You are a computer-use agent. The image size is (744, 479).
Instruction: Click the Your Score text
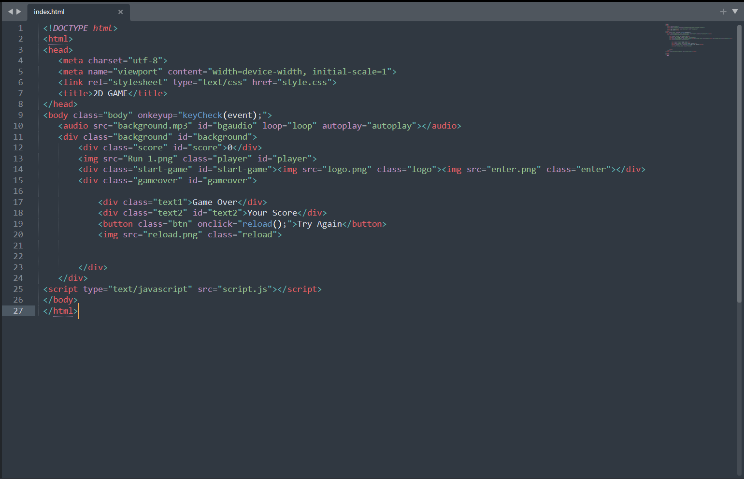pyautogui.click(x=272, y=213)
